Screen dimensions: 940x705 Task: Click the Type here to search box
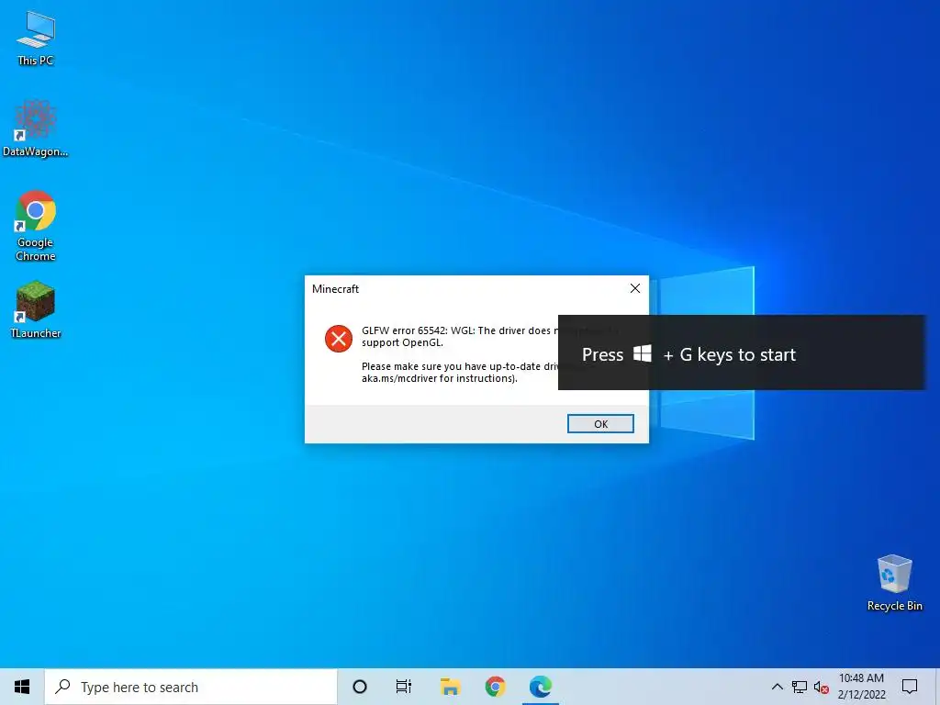click(191, 687)
